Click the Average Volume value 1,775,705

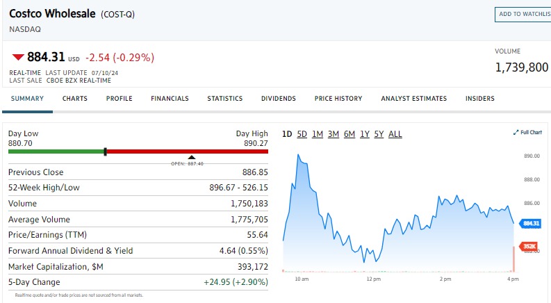point(249,220)
